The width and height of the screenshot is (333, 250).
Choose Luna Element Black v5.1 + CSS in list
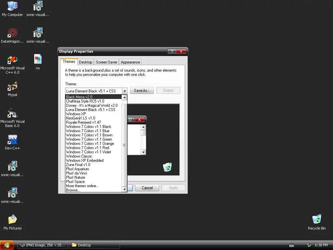(93, 110)
